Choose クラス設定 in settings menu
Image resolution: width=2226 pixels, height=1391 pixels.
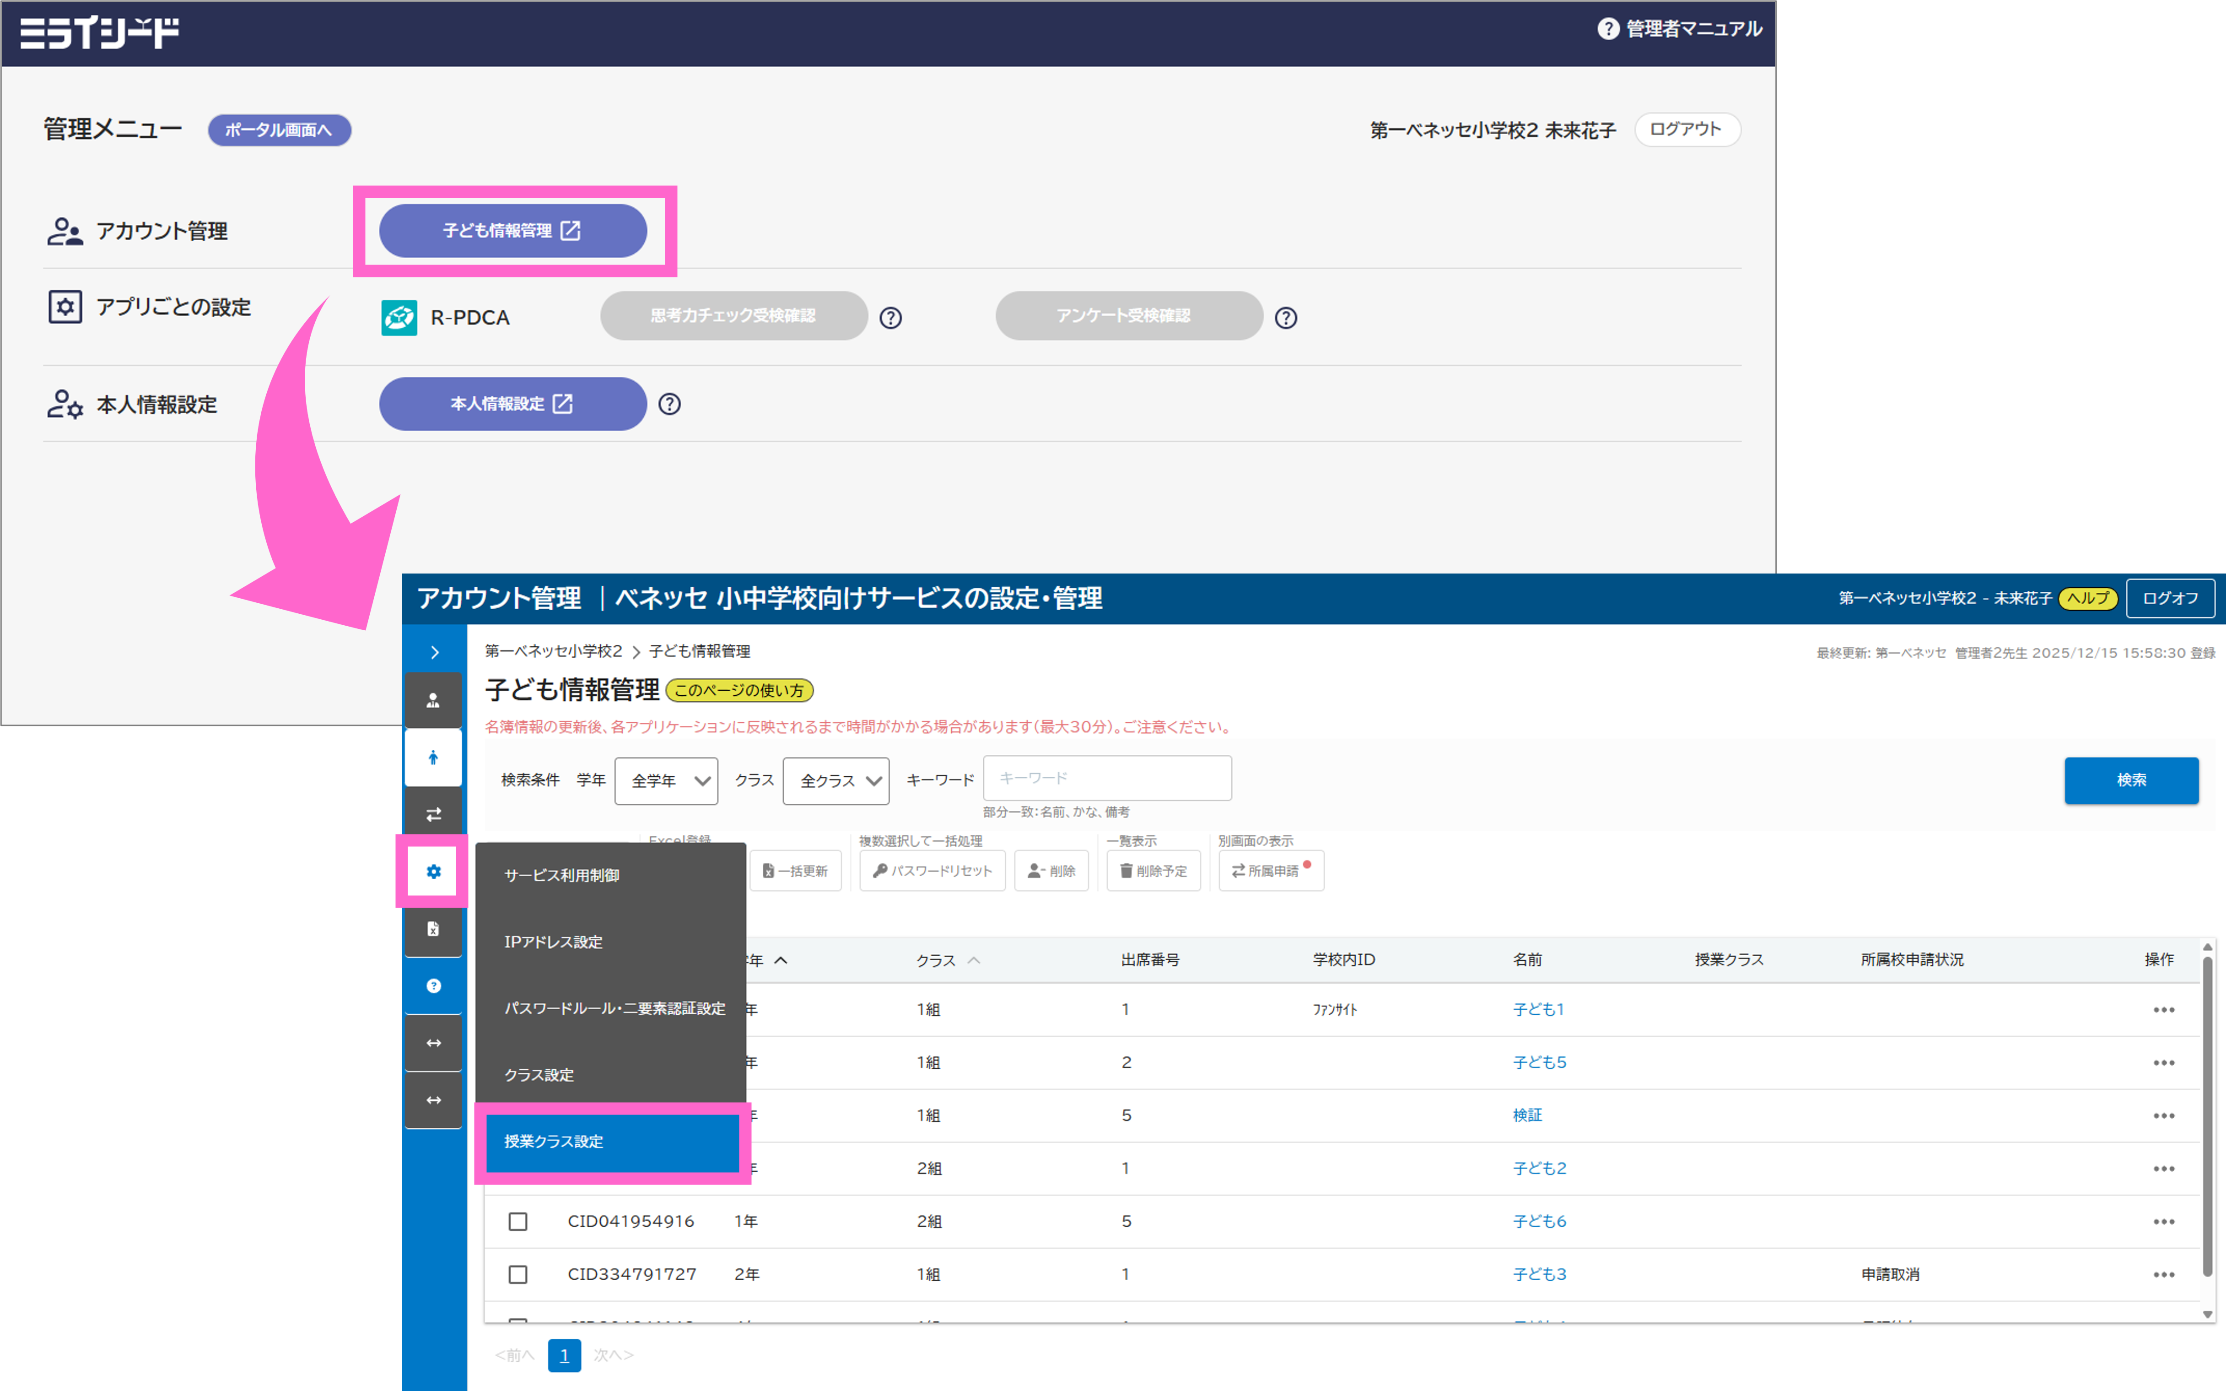(x=539, y=1075)
